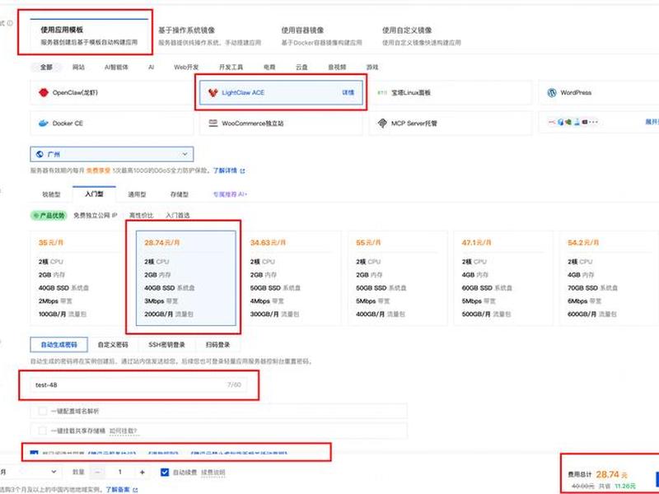Select the 基于操作系统镜像 tab
The image size is (659, 494).
(x=210, y=35)
